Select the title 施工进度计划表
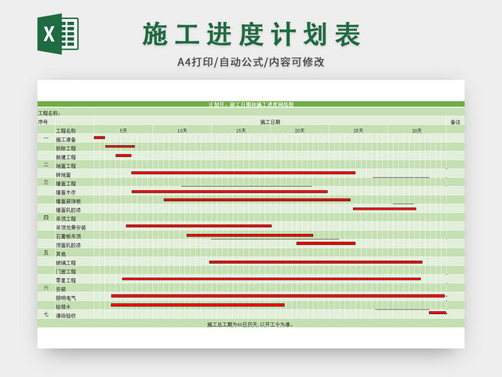This screenshot has width=502, height=377. pyautogui.click(x=252, y=35)
